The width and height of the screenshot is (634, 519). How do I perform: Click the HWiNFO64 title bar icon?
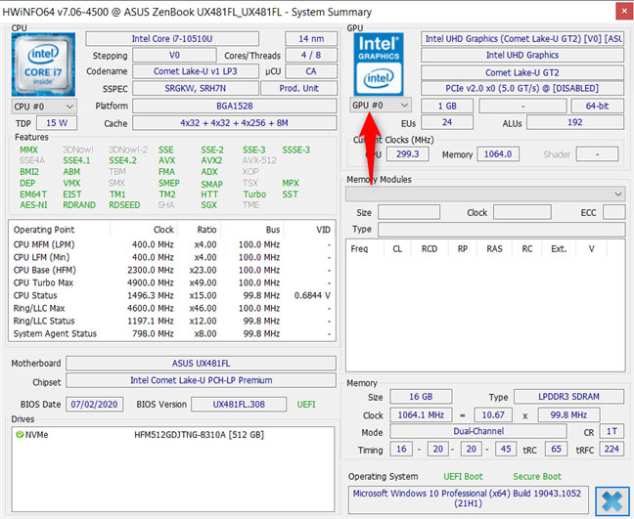[12, 10]
